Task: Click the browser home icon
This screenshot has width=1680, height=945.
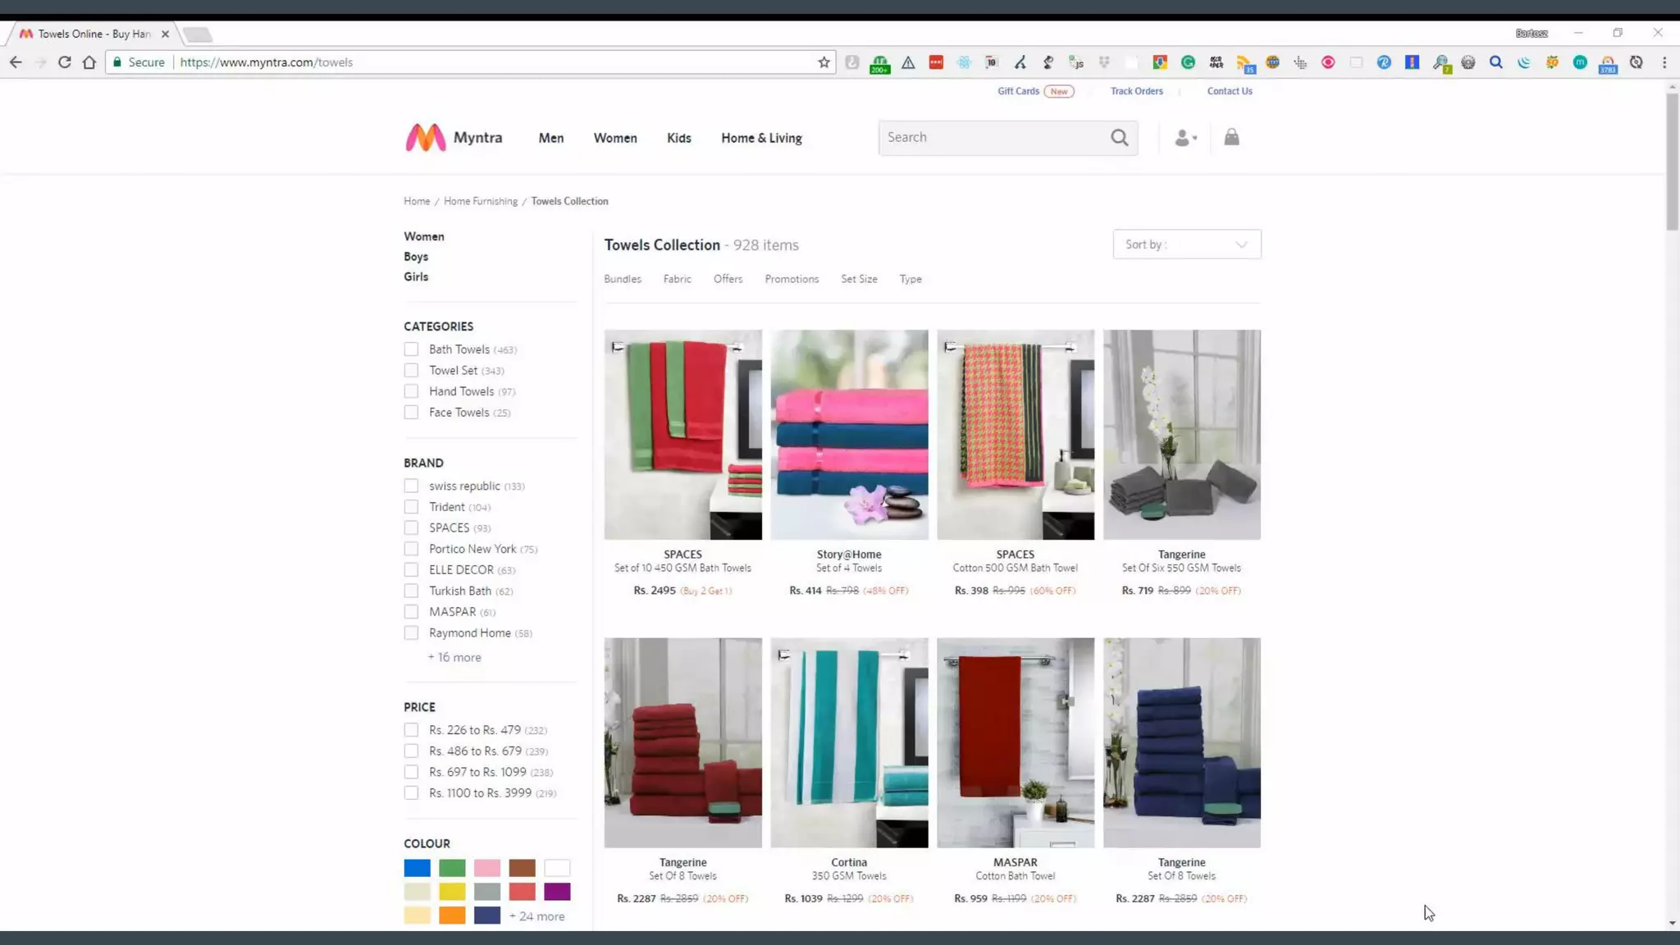Action: [x=89, y=62]
